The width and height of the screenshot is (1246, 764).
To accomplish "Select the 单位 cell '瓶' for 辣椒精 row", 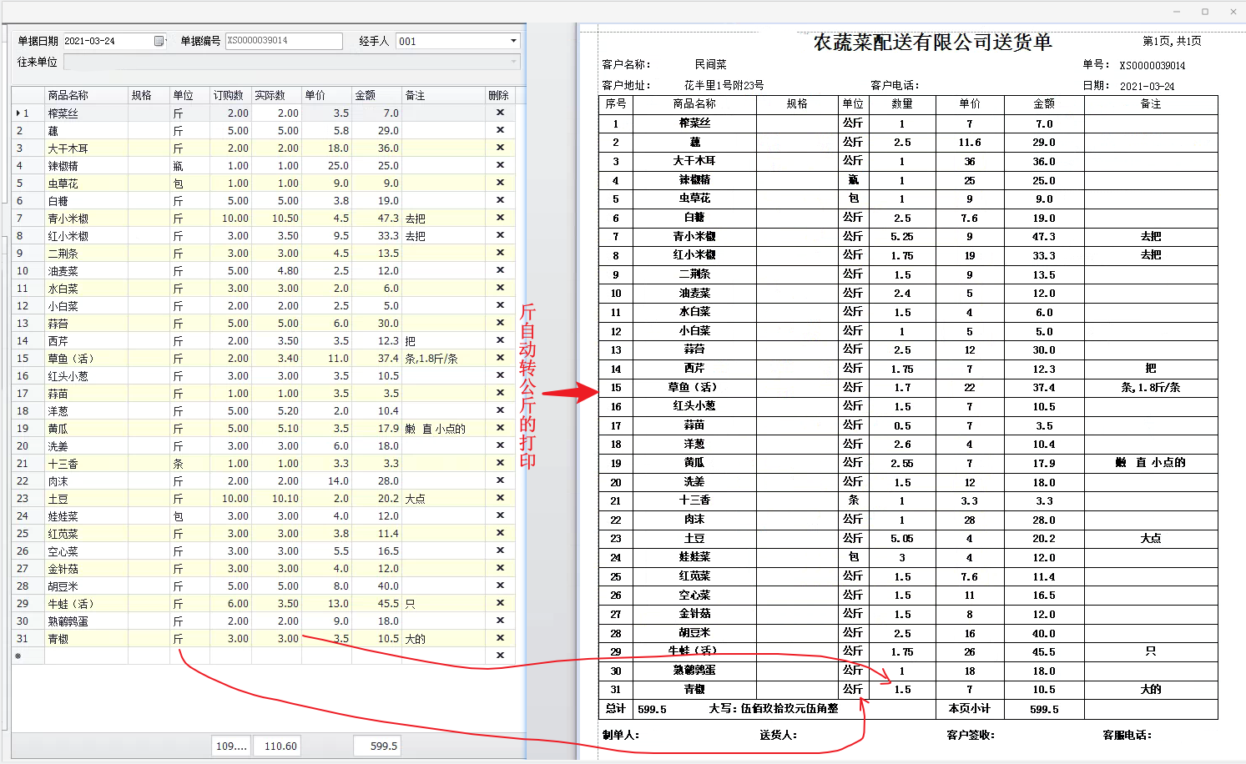I will [189, 165].
